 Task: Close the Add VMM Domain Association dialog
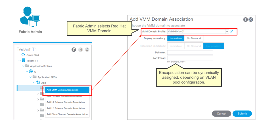251,20
